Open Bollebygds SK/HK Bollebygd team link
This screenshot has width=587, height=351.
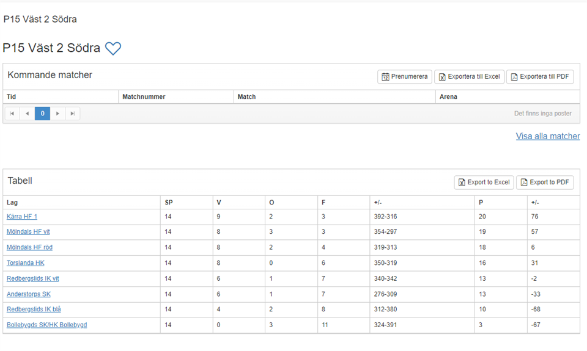coord(46,325)
